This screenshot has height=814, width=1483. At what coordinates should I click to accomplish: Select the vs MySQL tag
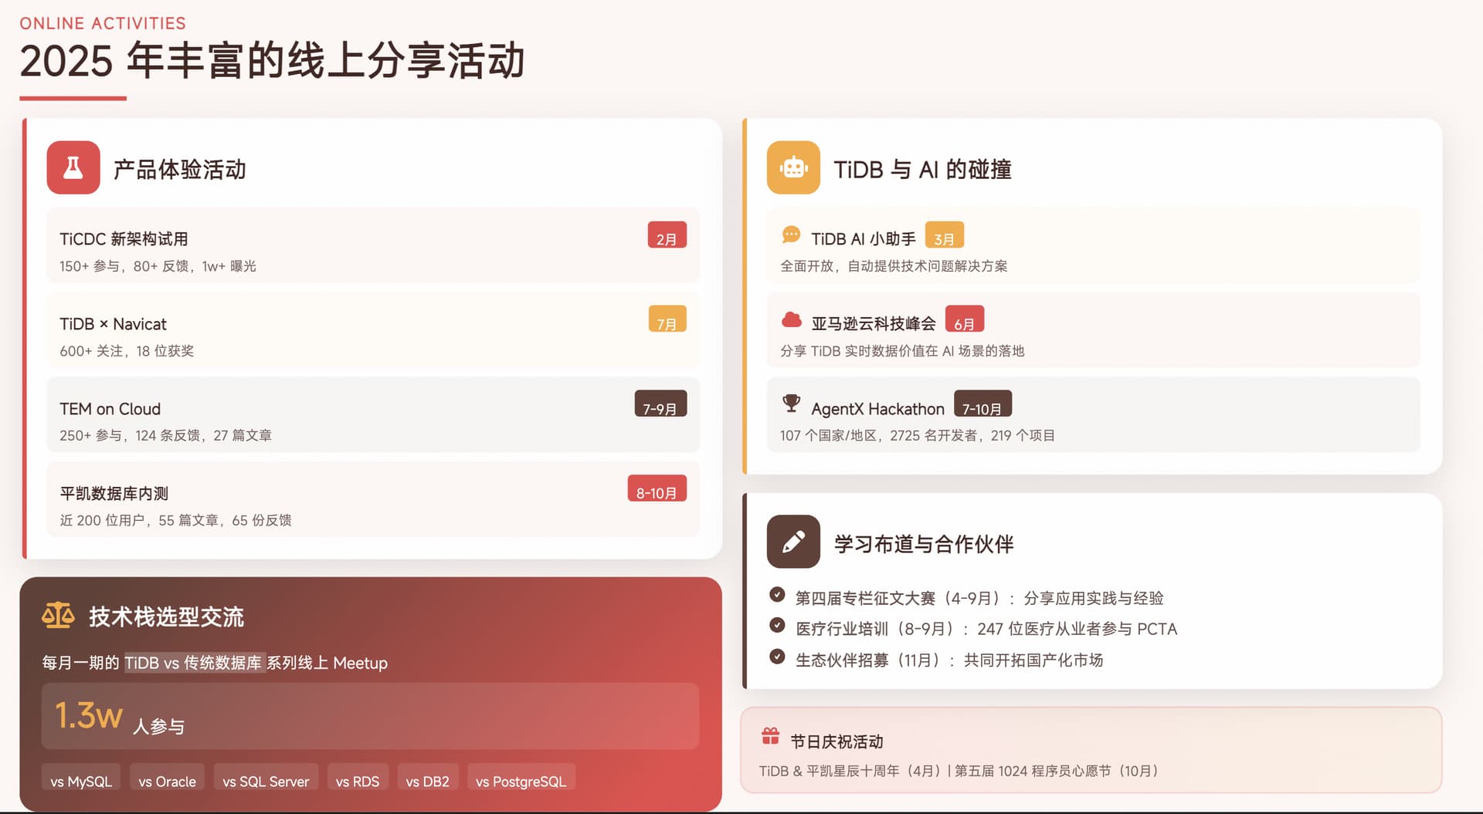(x=81, y=778)
